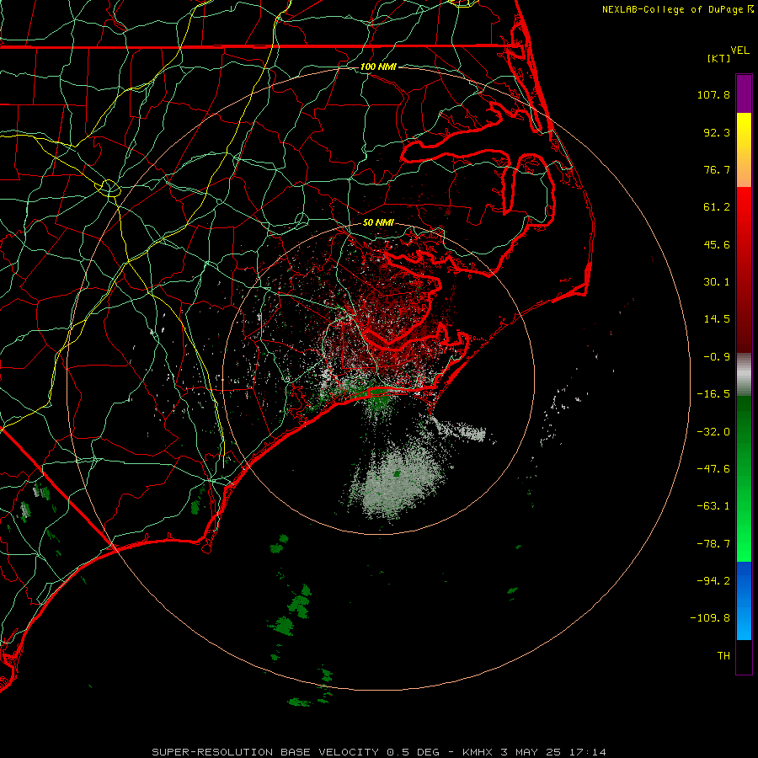Click the blue segment of color scale

(744, 601)
